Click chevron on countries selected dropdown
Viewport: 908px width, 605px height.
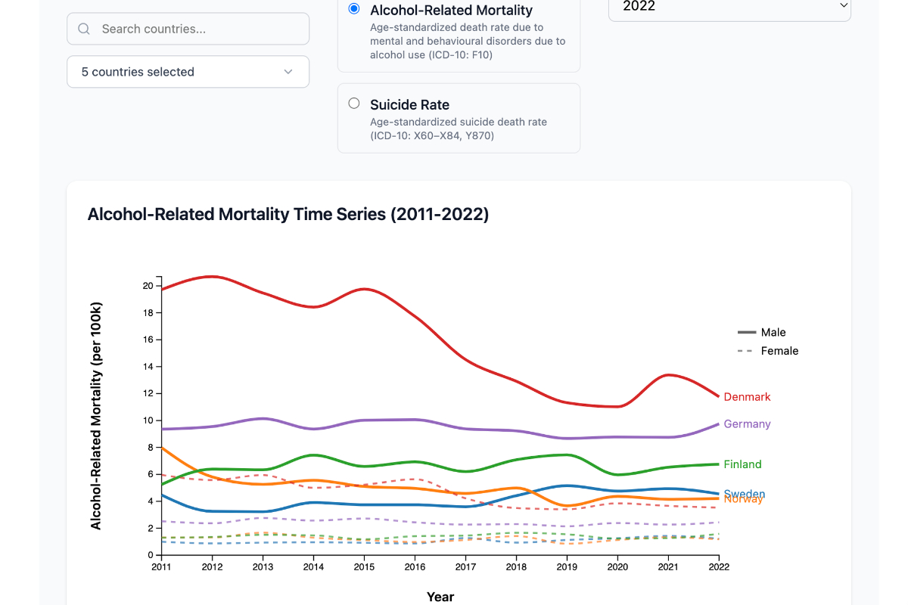point(288,72)
